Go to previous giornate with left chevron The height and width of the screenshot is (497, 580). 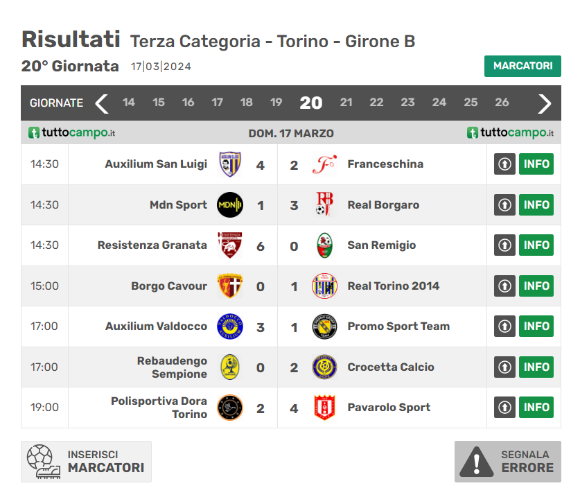(x=102, y=103)
